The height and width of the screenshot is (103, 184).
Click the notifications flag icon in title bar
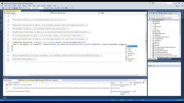pos(150,3)
